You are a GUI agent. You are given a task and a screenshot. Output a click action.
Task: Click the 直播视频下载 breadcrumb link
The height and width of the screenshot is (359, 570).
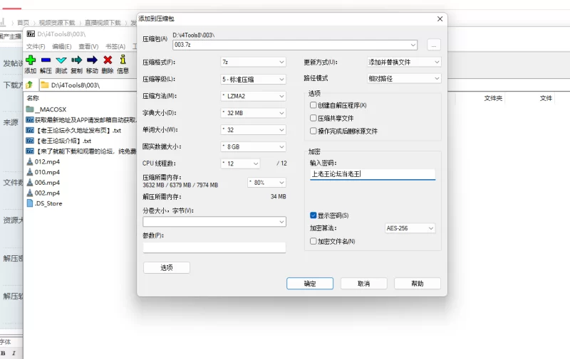point(103,23)
